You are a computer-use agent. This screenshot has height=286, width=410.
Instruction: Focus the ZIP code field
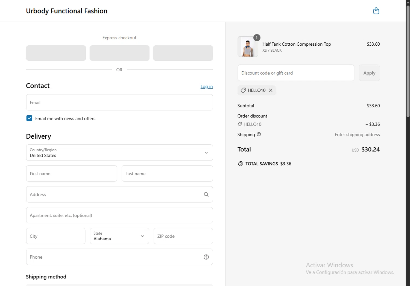tap(183, 236)
